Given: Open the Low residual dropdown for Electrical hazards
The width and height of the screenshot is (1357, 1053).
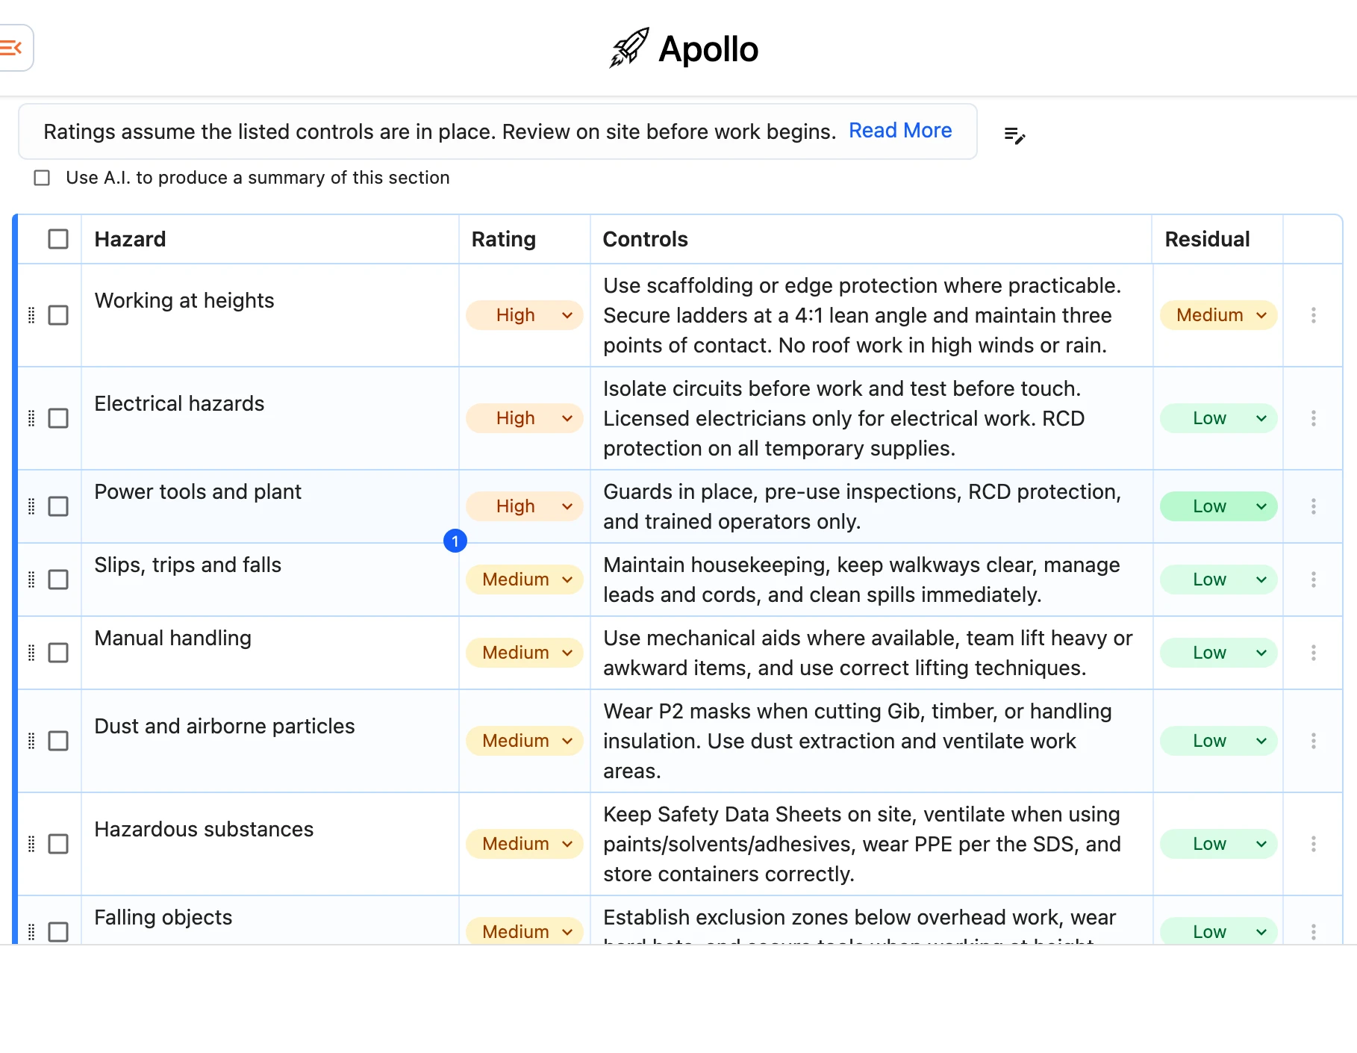Looking at the screenshot, I should 1219,418.
